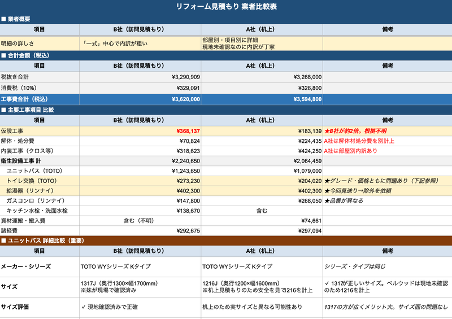Screen dimensions: 452x319
Task: Select the note ★B社が約2倍。根拠不明
Action: 355,130
